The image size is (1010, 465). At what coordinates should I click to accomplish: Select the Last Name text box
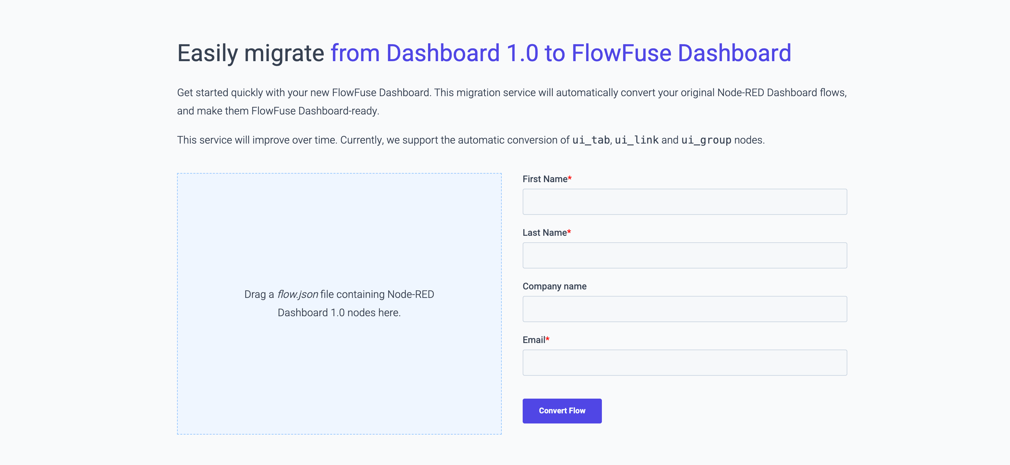[685, 255]
